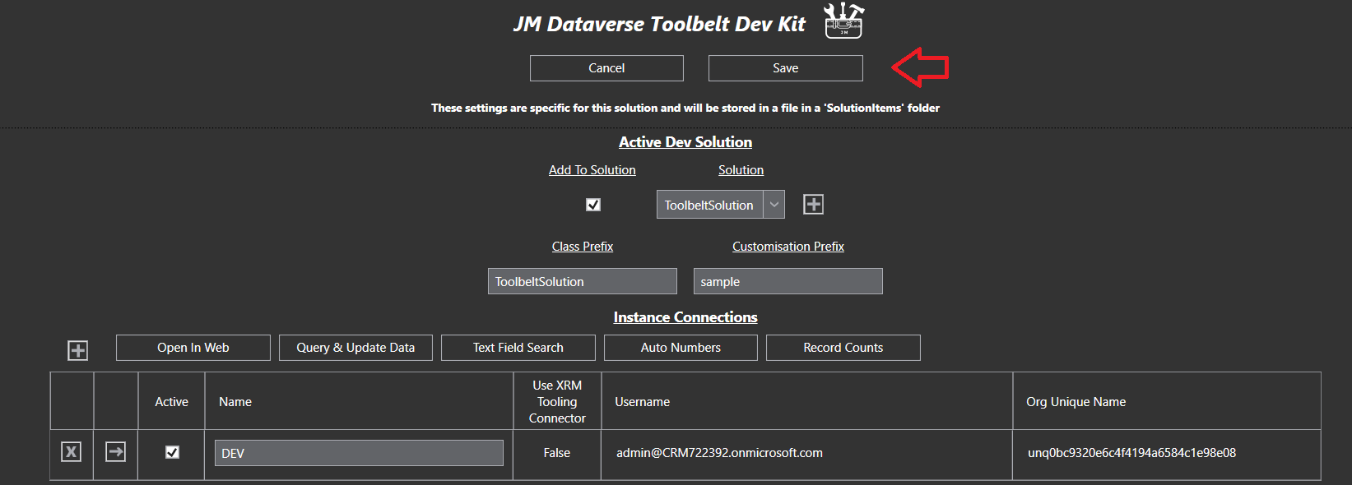
Task: Click the Customisation Prefix input box
Action: [788, 282]
